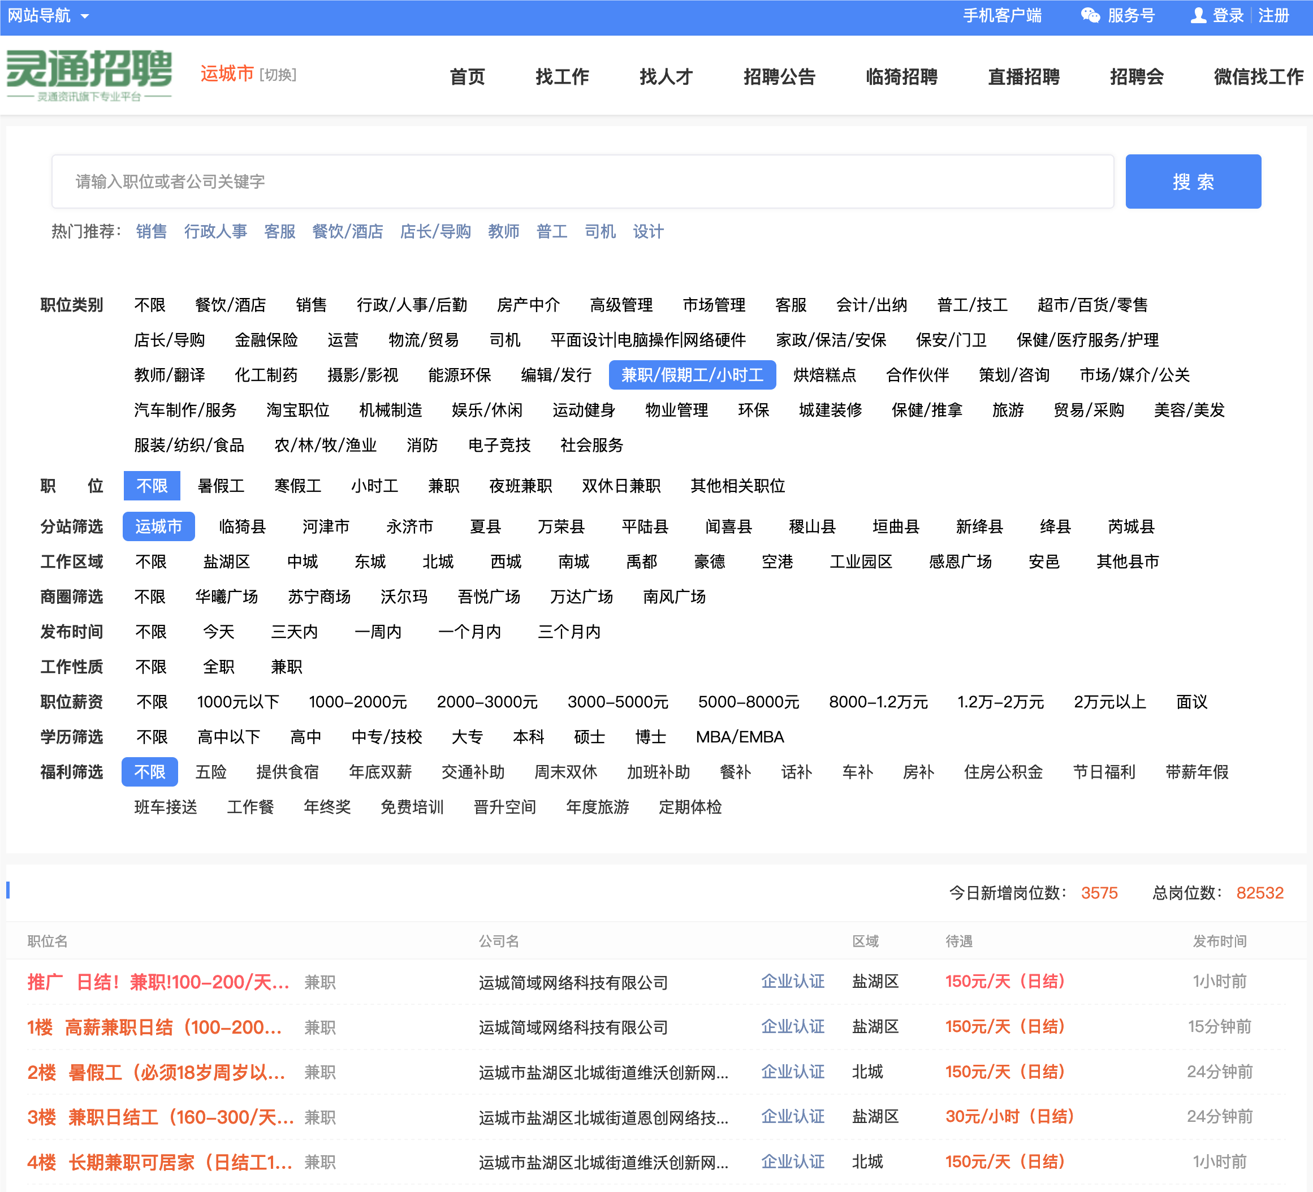Set 职位类别 filter to 不限
This screenshot has width=1313, height=1192.
point(150,304)
